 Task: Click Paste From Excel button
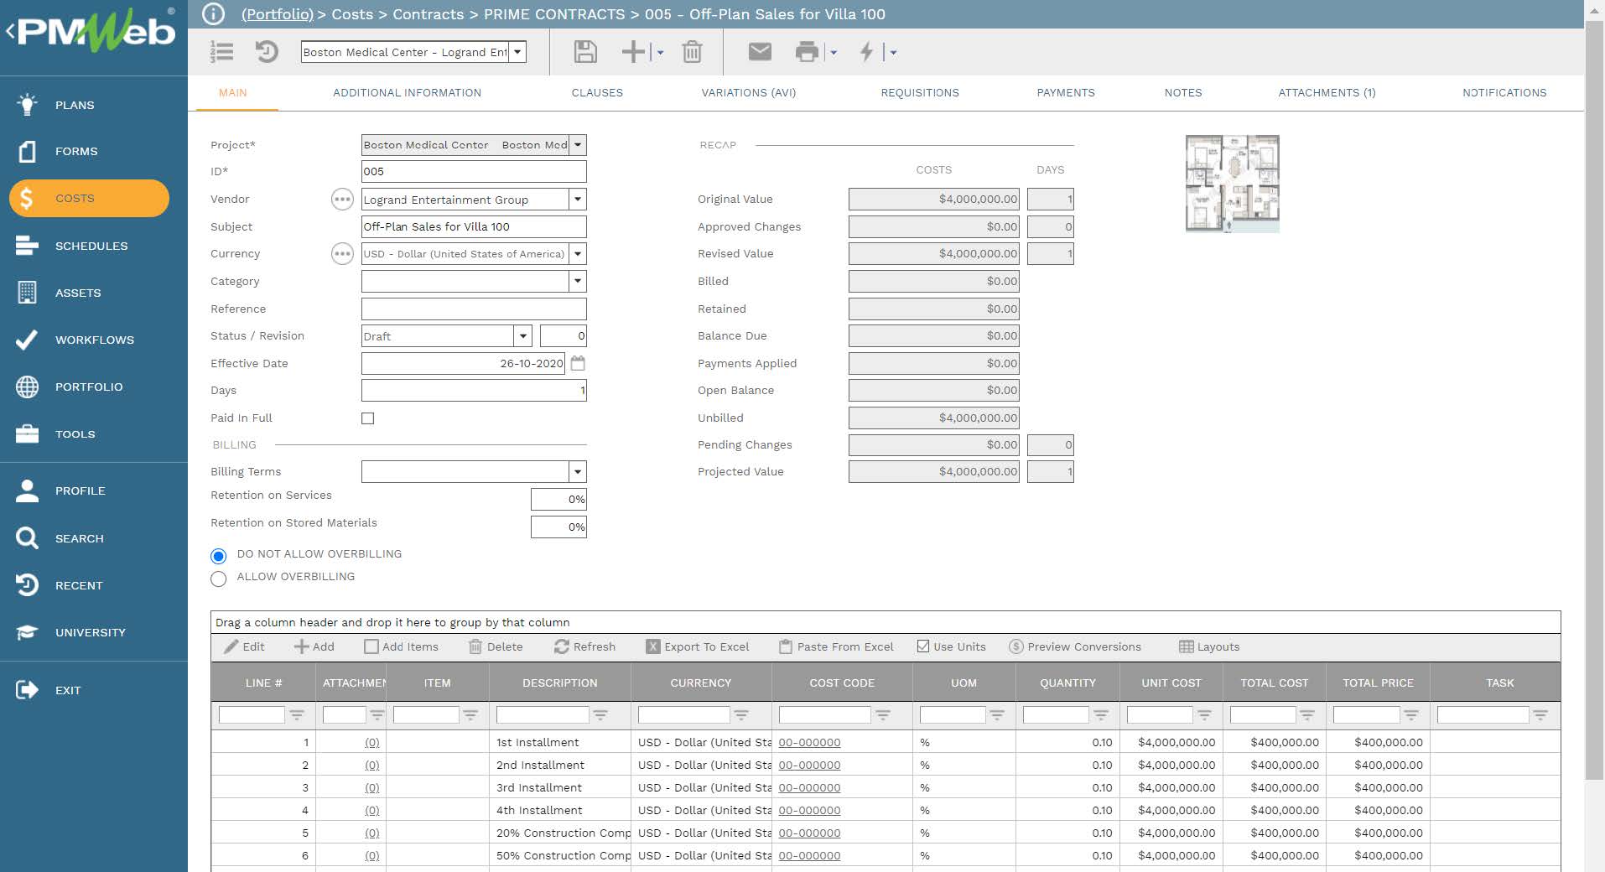(x=836, y=646)
